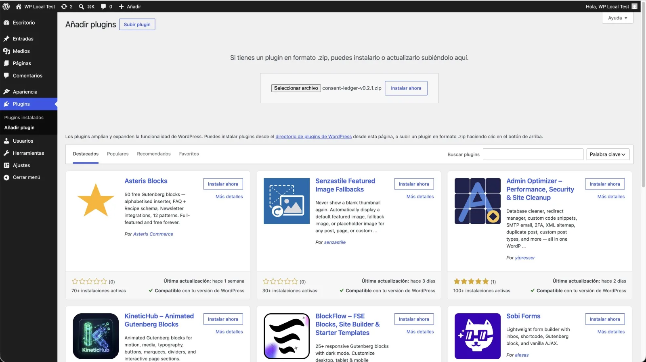Install KineticHub Animated Gutenberg Blocks
This screenshot has height=362, width=646.
pyautogui.click(x=223, y=319)
